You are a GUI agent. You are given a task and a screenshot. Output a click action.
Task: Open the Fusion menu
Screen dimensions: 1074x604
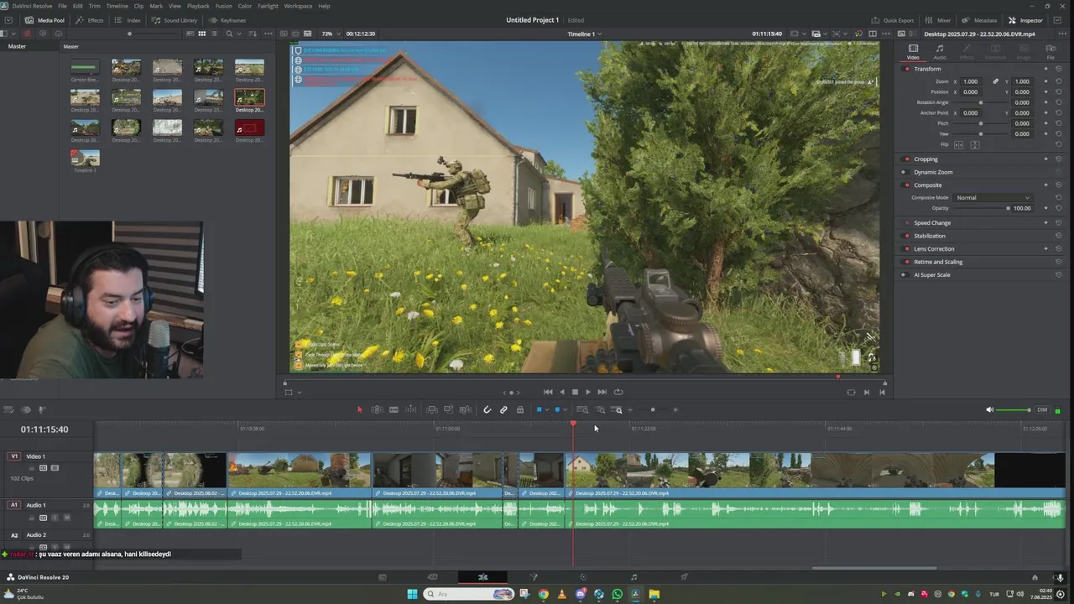click(223, 6)
